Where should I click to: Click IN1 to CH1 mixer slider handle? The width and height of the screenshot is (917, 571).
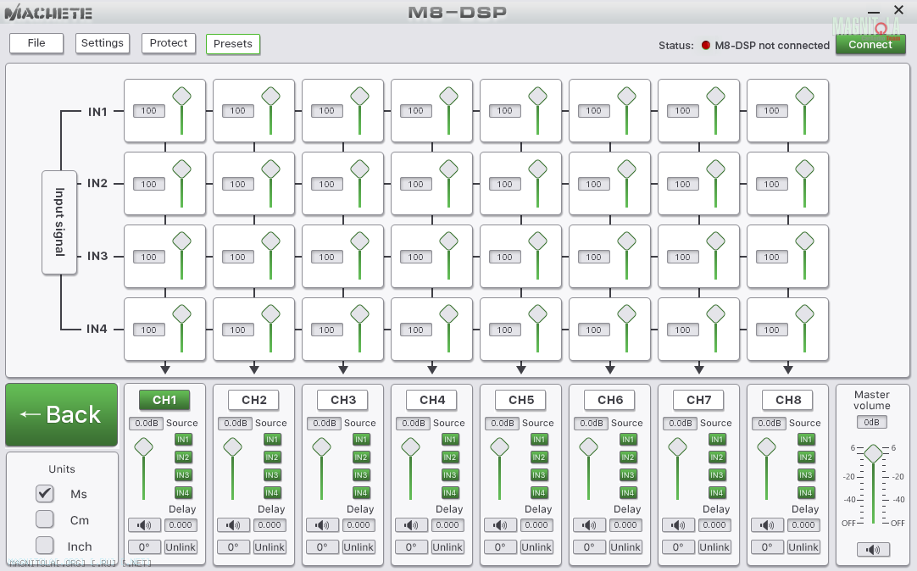182,97
